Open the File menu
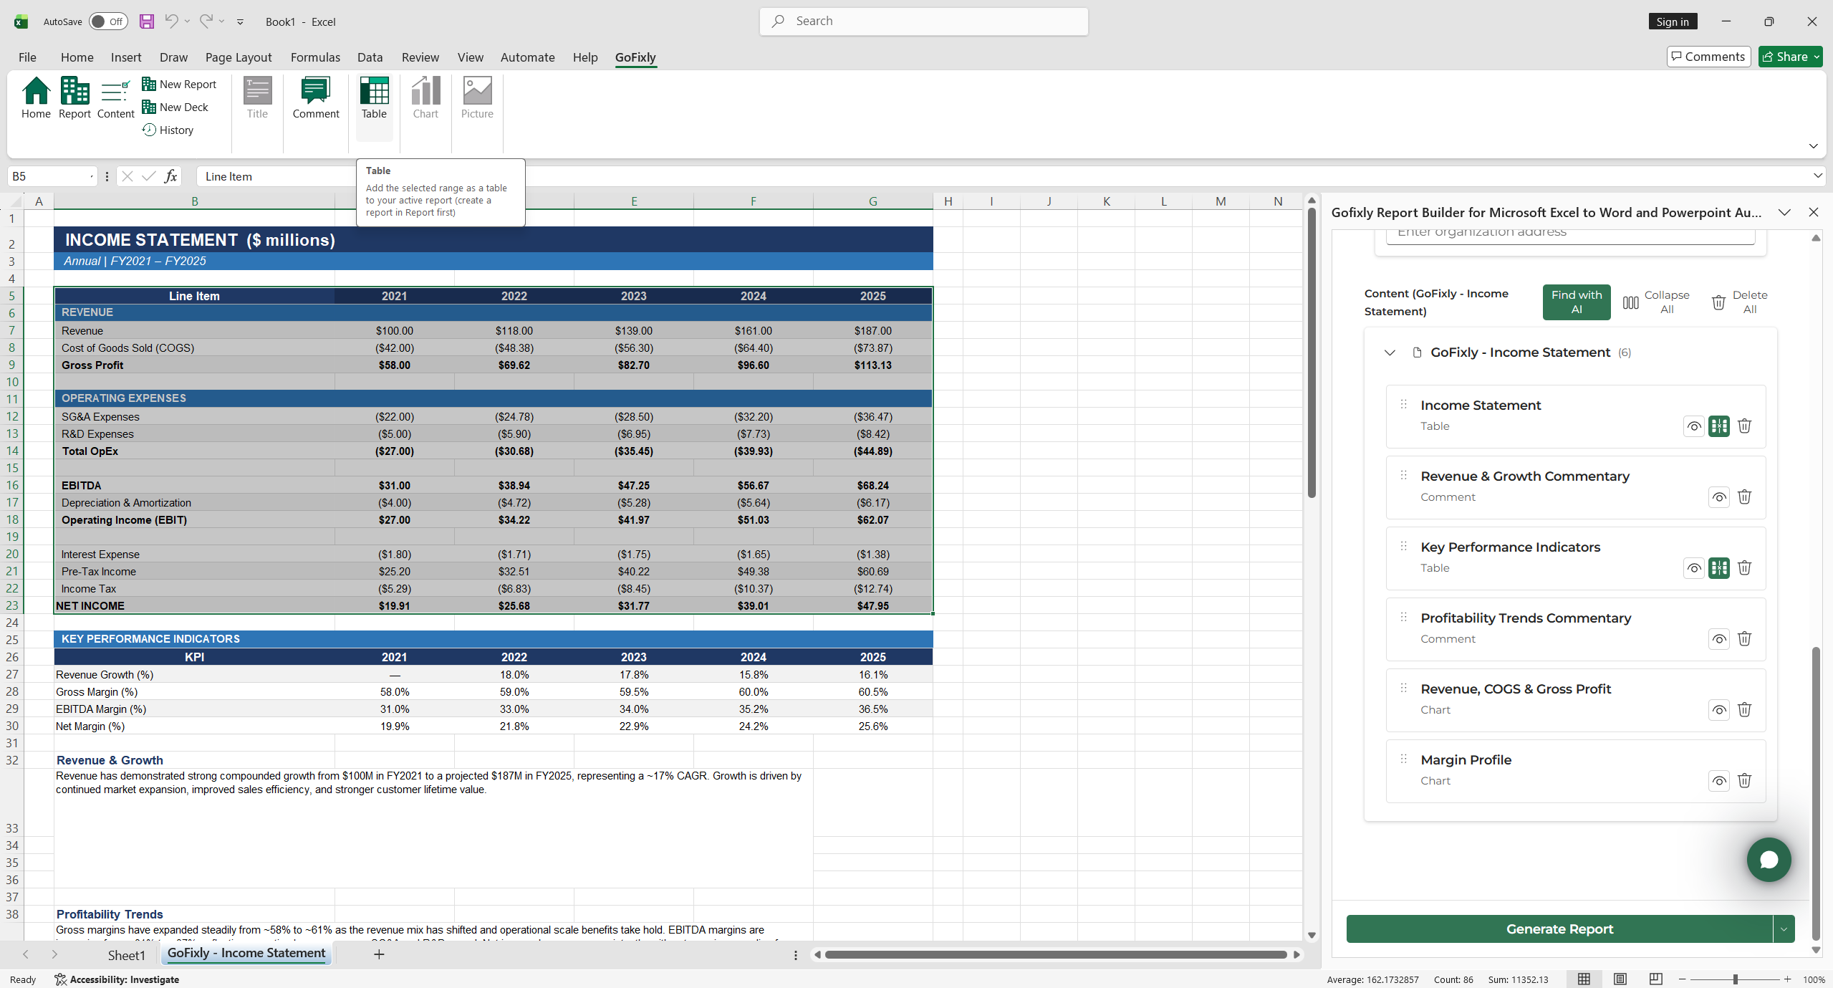The image size is (1833, 988). (27, 57)
